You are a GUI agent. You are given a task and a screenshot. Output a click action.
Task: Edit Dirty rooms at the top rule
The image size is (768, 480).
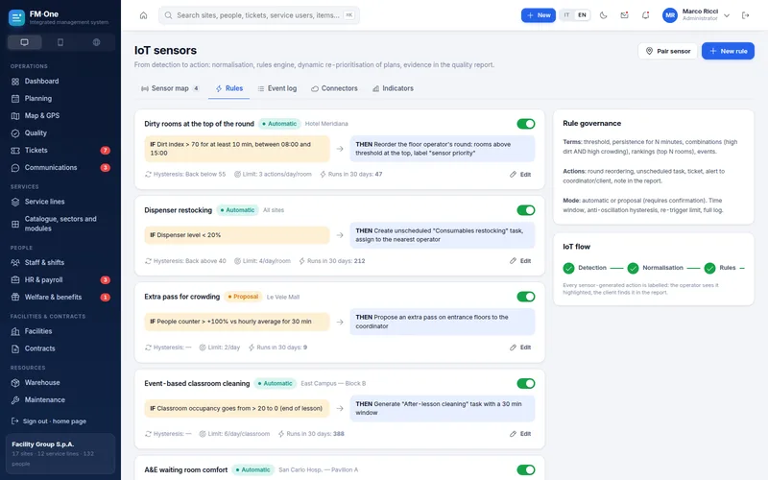click(x=520, y=175)
